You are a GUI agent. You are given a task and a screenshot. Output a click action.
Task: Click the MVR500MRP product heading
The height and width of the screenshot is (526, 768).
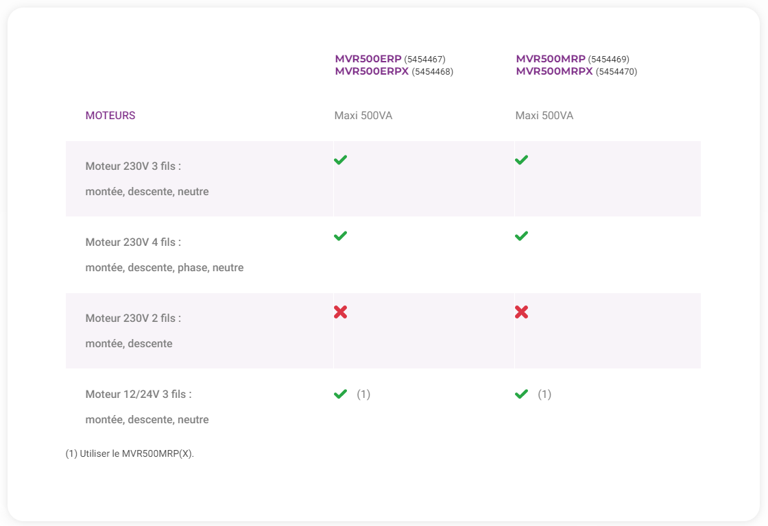coord(550,59)
